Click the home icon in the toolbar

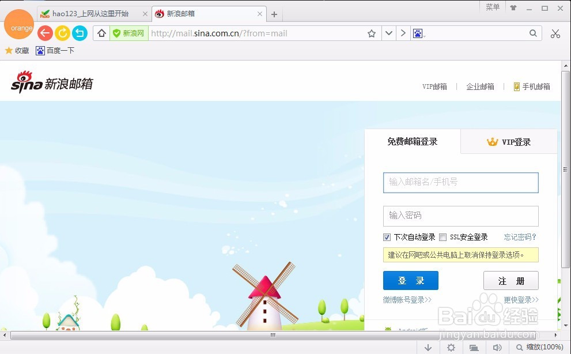[x=101, y=33]
